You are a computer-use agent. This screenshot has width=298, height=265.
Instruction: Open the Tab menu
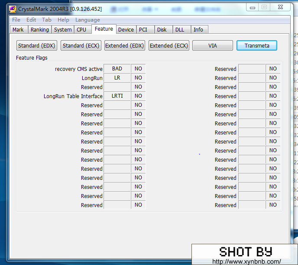point(47,20)
